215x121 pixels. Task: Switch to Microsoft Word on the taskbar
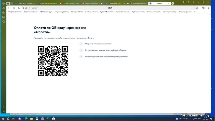pos(37,119)
